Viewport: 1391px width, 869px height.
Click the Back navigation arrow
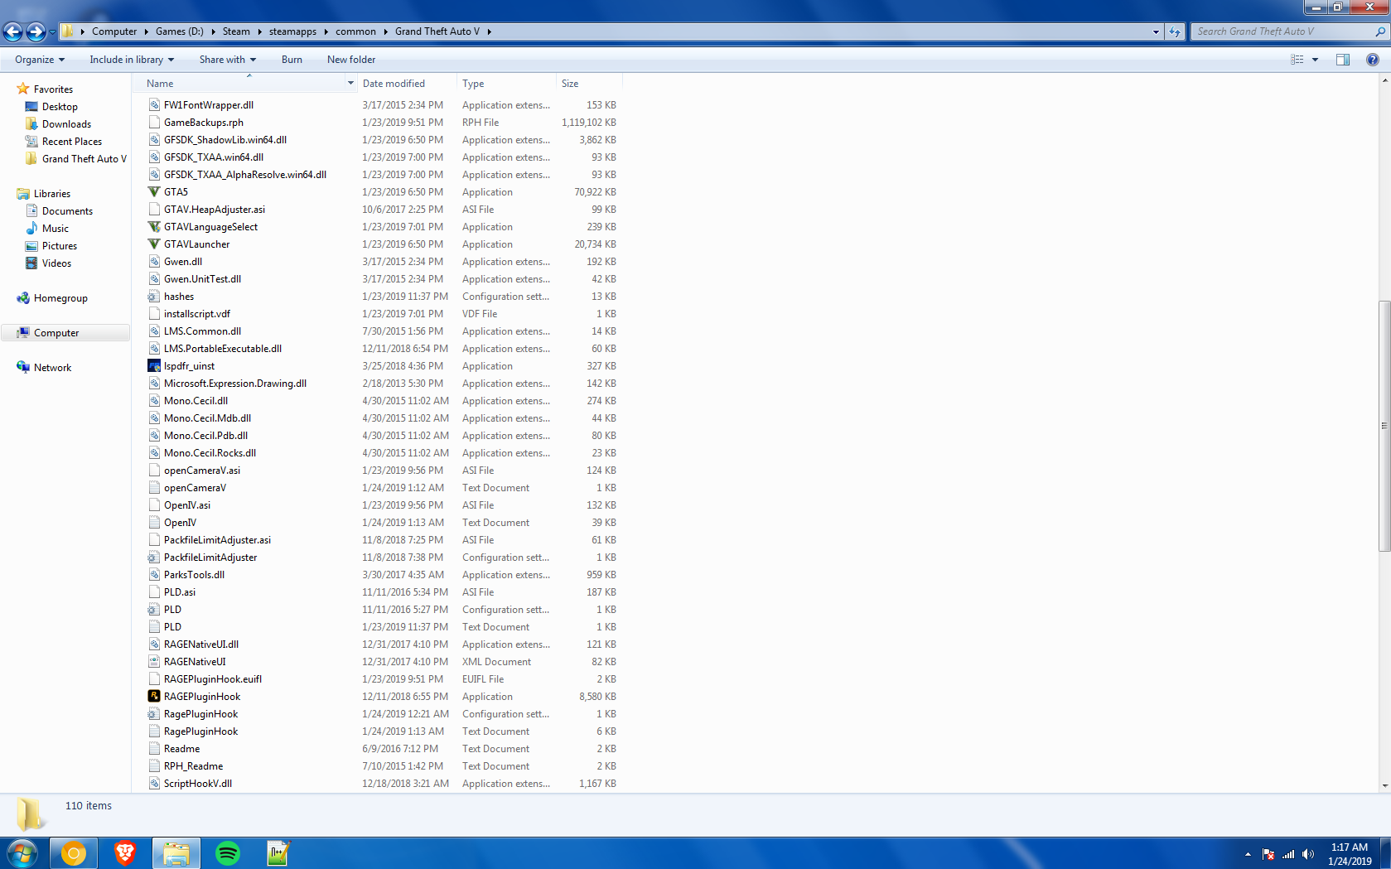tap(13, 31)
